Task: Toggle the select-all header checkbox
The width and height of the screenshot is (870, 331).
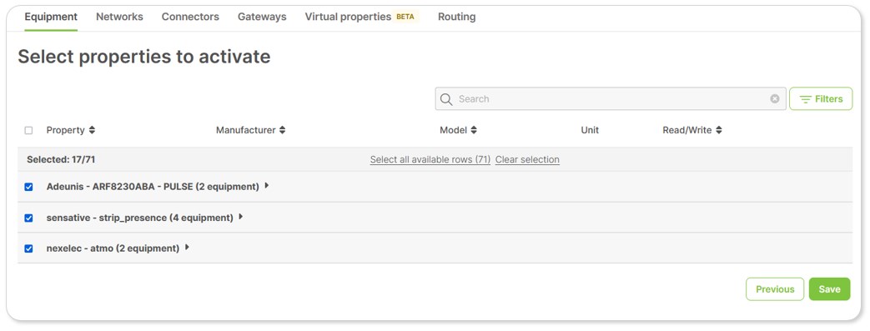Action: pyautogui.click(x=29, y=131)
